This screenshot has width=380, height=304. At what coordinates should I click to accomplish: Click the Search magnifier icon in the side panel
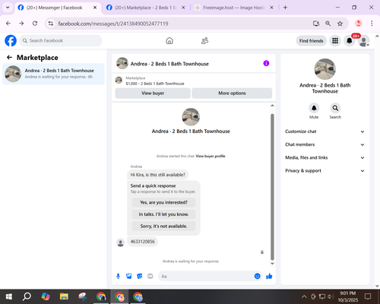point(335,108)
